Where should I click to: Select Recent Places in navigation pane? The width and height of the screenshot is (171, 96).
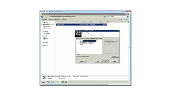pyautogui.click(x=47, y=28)
